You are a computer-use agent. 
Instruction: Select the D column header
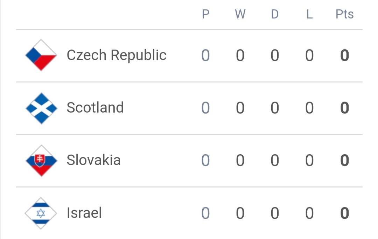275,14
